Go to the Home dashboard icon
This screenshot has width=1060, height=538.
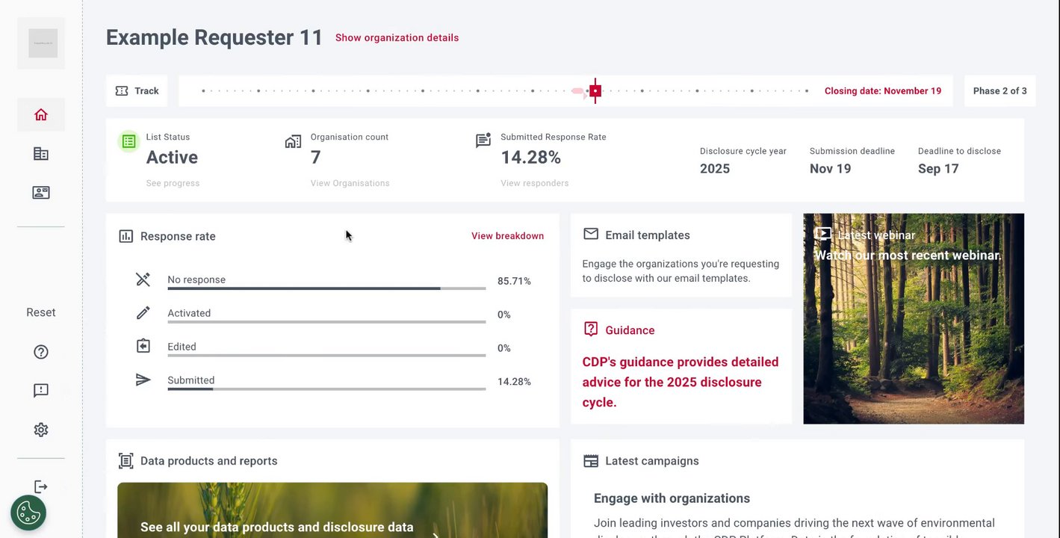coord(41,115)
